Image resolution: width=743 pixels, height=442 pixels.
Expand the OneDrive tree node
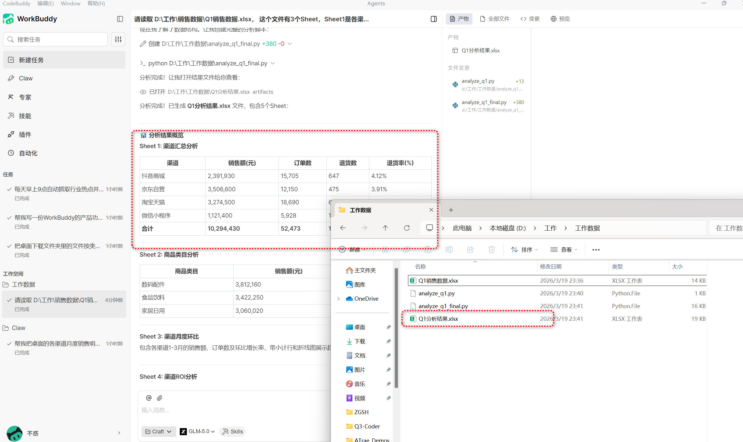coord(338,298)
